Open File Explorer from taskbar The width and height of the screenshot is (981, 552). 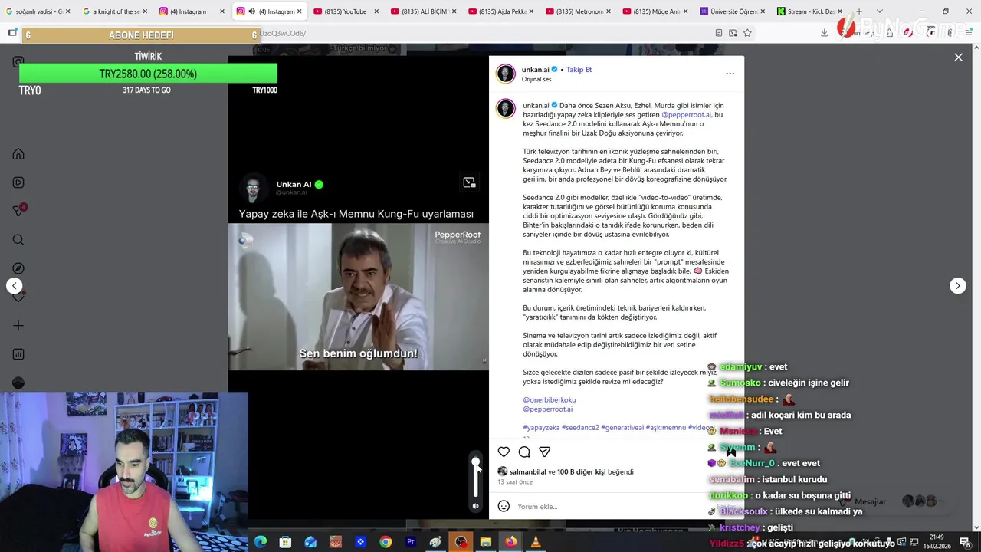point(485,542)
